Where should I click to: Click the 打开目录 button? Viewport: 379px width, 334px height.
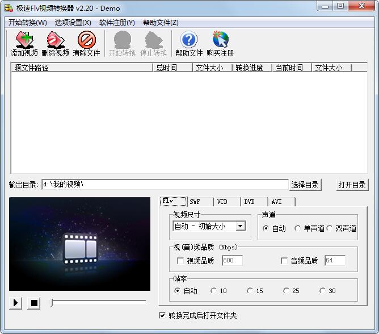click(x=352, y=185)
